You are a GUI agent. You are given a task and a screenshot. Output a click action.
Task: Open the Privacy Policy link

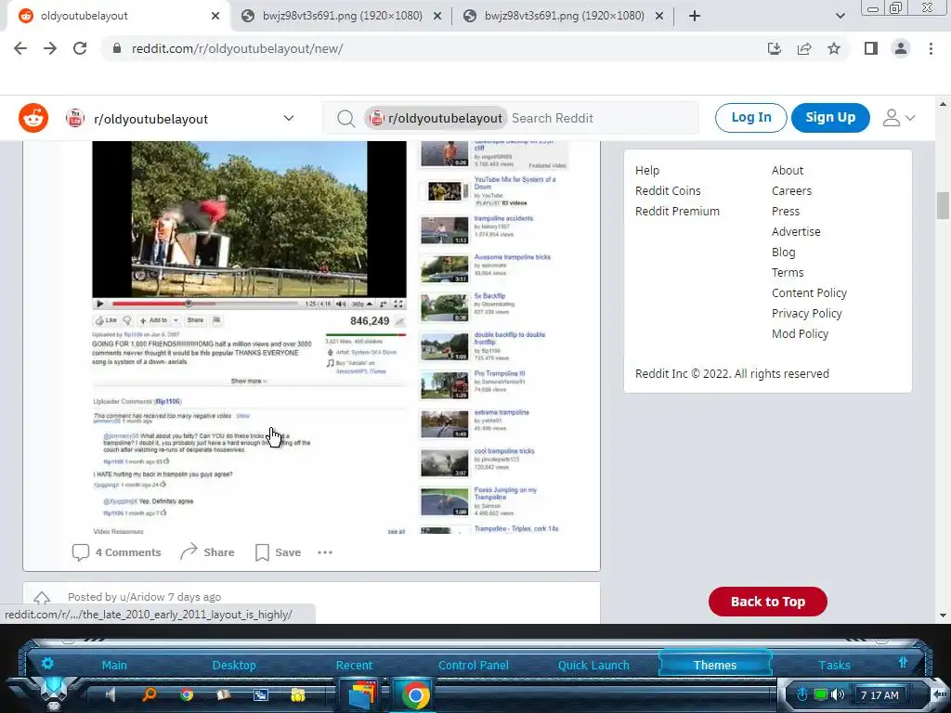[807, 314]
